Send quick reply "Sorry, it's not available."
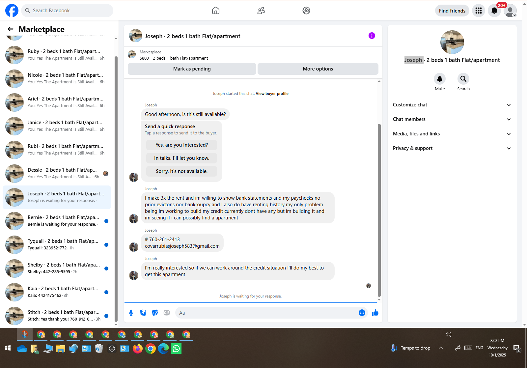The image size is (527, 368). point(182,171)
